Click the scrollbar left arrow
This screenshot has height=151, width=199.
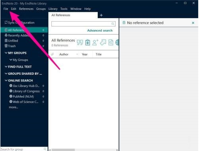(50, 150)
